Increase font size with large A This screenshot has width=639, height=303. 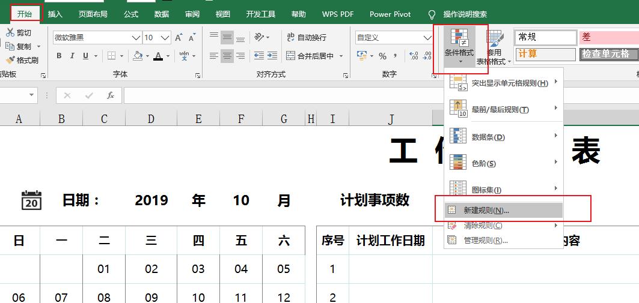pyautogui.click(x=178, y=38)
